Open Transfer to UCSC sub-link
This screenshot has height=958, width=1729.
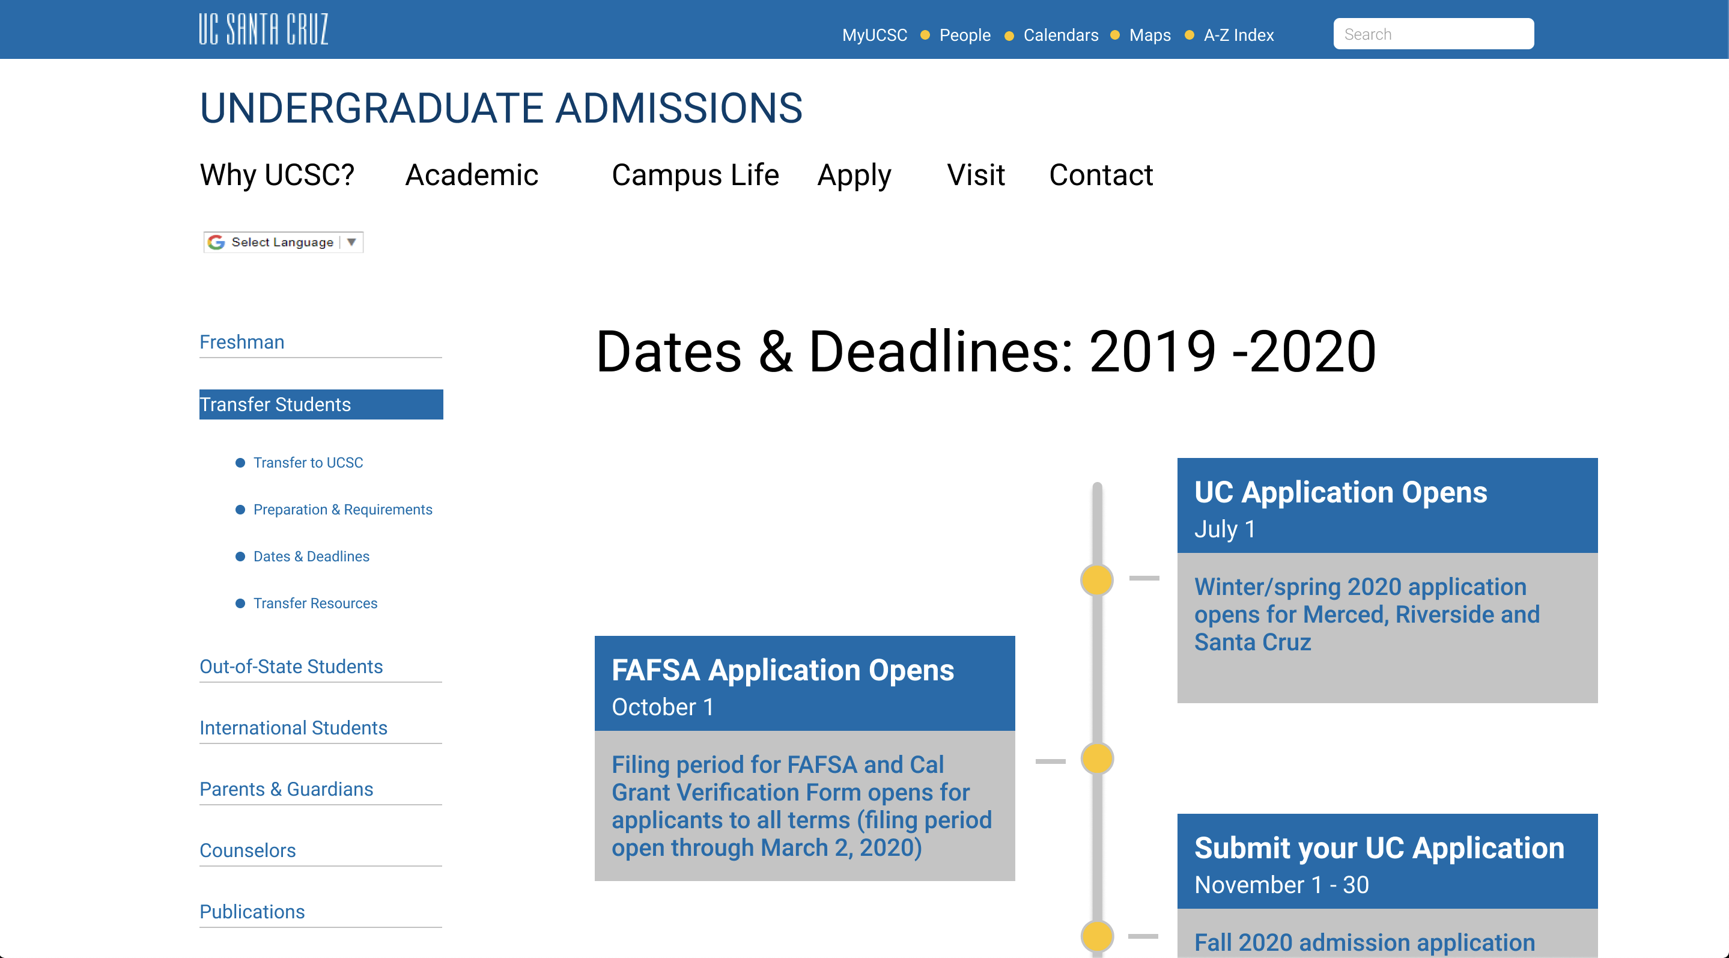point(308,463)
